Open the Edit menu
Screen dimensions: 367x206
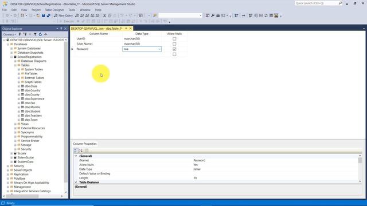pyautogui.click(x=14, y=10)
